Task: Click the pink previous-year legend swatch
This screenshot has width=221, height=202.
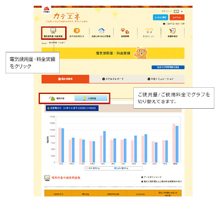Action: (x=87, y=168)
